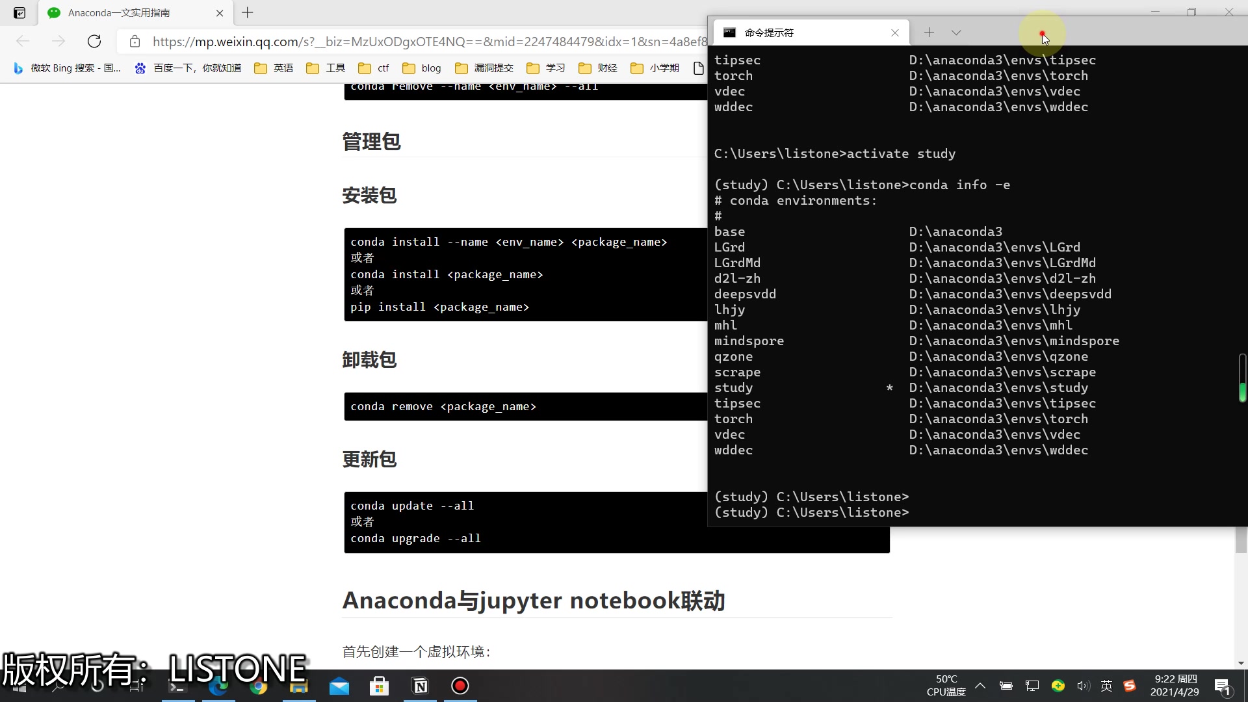Click the site lock icon in address bar
This screenshot has height=702, width=1248.
pyautogui.click(x=135, y=42)
